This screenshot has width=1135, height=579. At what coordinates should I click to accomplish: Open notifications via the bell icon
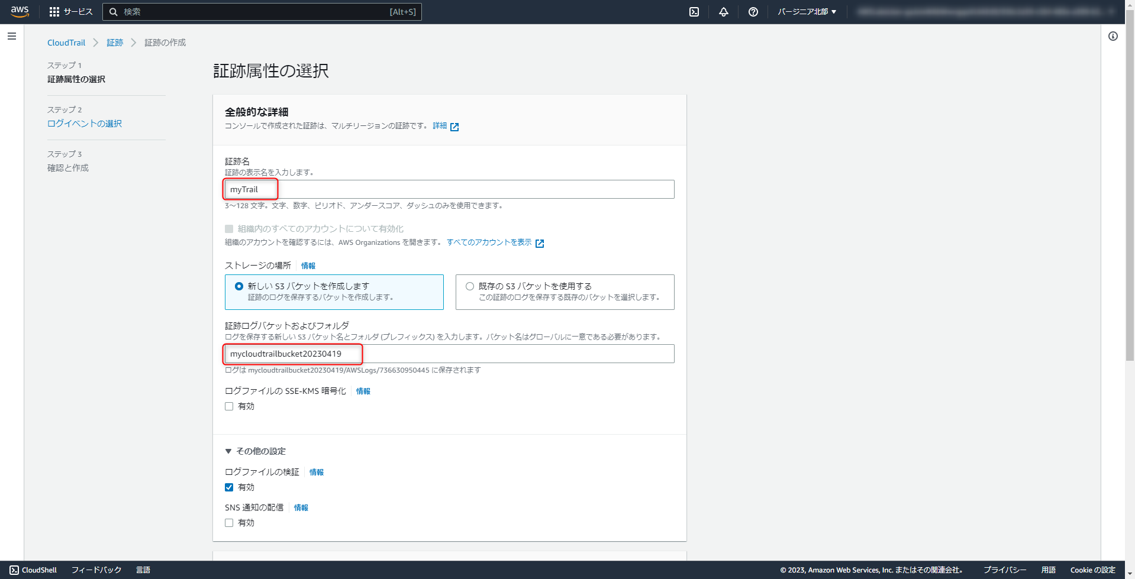click(x=723, y=11)
